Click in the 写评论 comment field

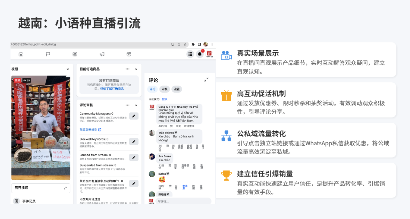[183, 201]
